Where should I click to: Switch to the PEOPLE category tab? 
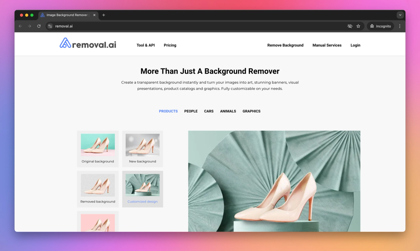(191, 111)
